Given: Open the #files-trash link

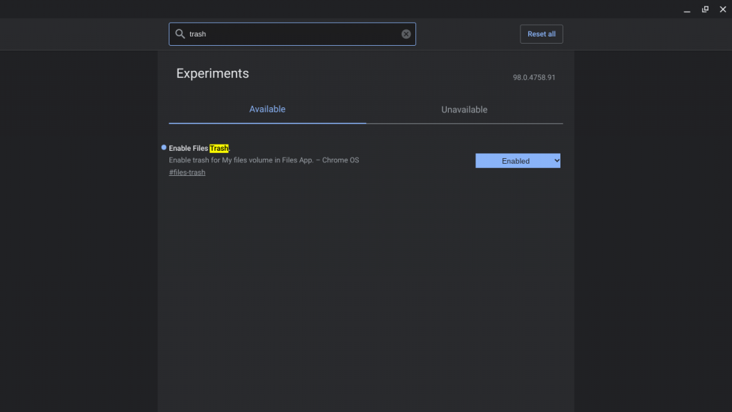Looking at the screenshot, I should tap(187, 172).
